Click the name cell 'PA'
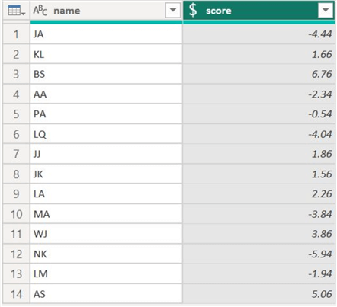The width and height of the screenshot is (337, 307). click(x=106, y=114)
